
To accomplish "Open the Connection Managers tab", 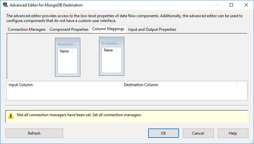I will point(27,29).
